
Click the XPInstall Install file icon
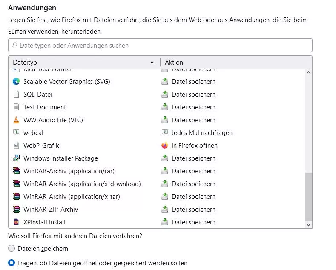click(16, 222)
